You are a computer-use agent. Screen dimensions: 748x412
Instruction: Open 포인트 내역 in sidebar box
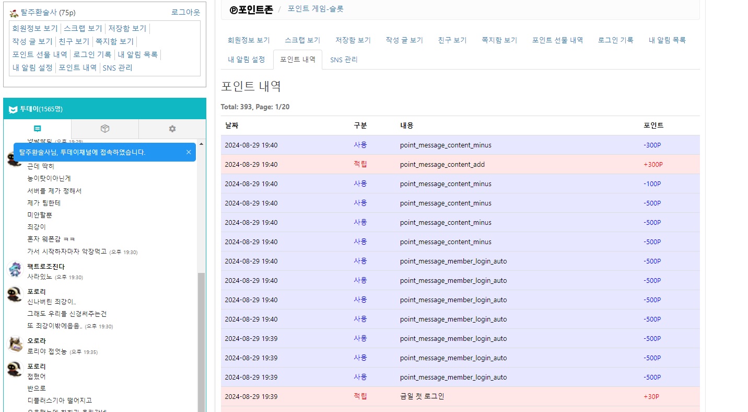pyautogui.click(x=78, y=67)
